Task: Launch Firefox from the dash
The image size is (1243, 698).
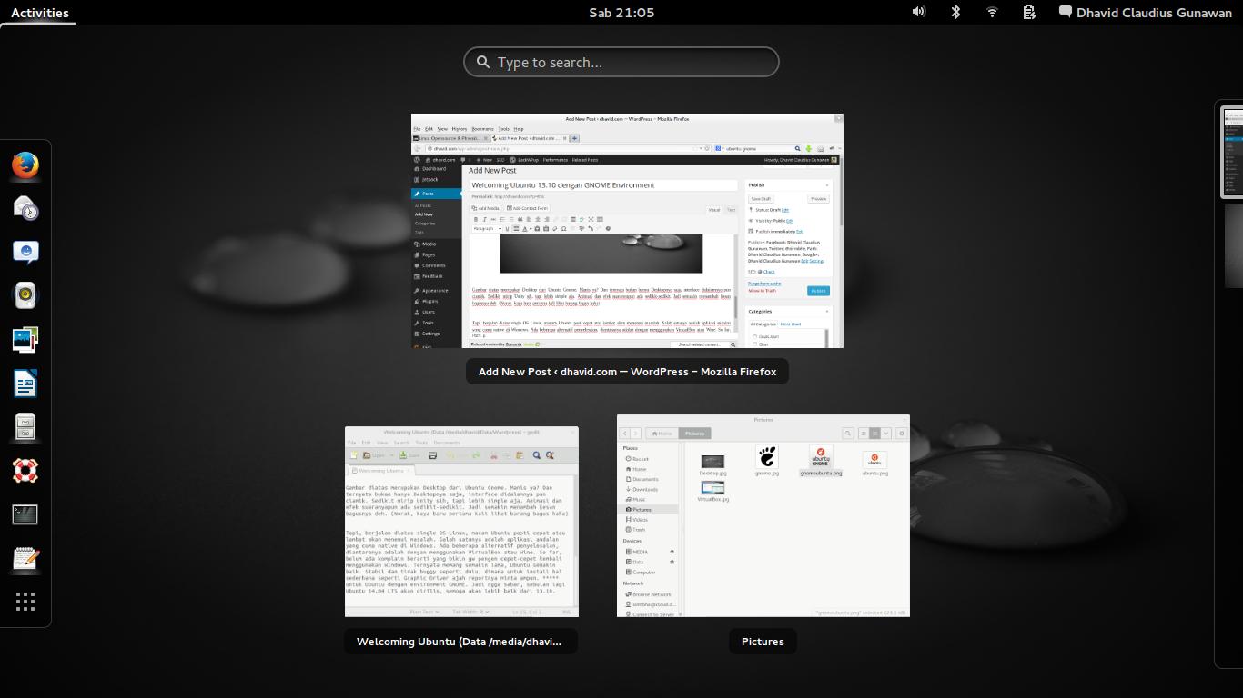Action: 25,165
